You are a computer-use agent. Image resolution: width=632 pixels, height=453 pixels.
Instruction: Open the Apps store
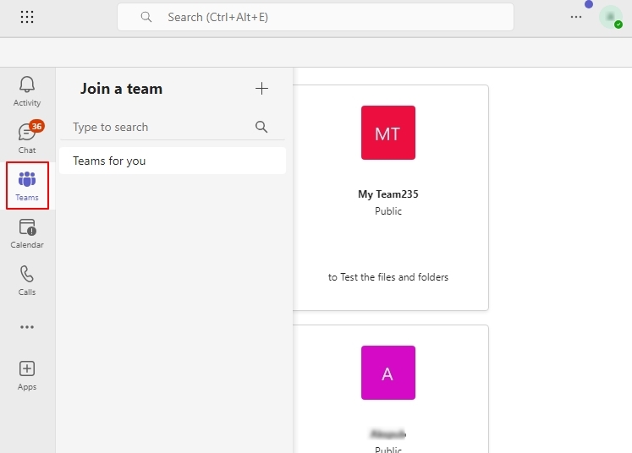[27, 375]
